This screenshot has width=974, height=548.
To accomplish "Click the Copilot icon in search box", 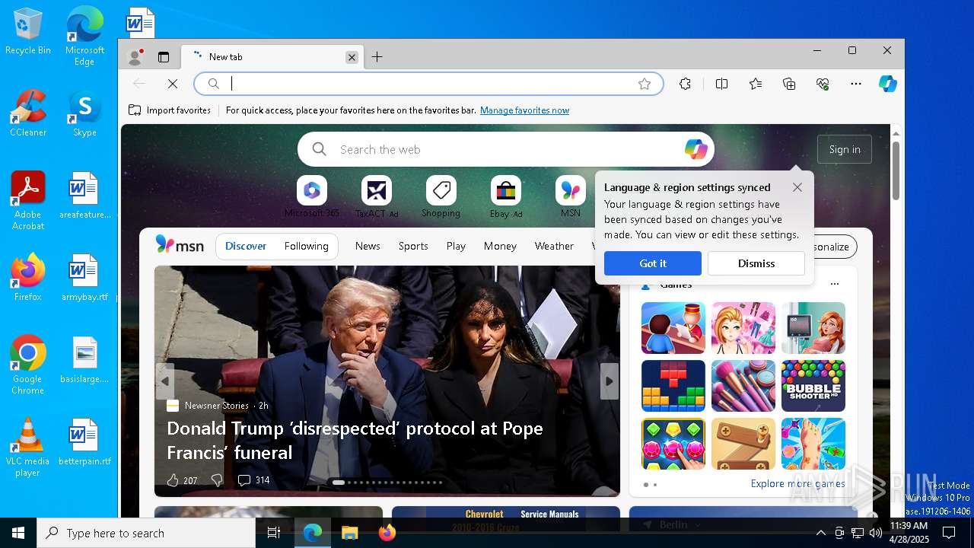I will coord(695,149).
